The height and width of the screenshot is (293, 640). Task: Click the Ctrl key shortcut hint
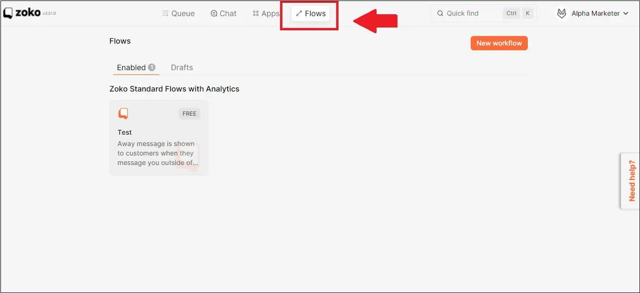(511, 13)
